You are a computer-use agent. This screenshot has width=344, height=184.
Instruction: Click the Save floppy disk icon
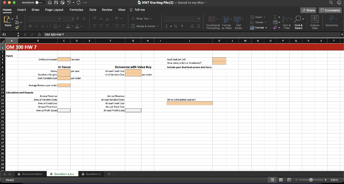click(56, 3)
